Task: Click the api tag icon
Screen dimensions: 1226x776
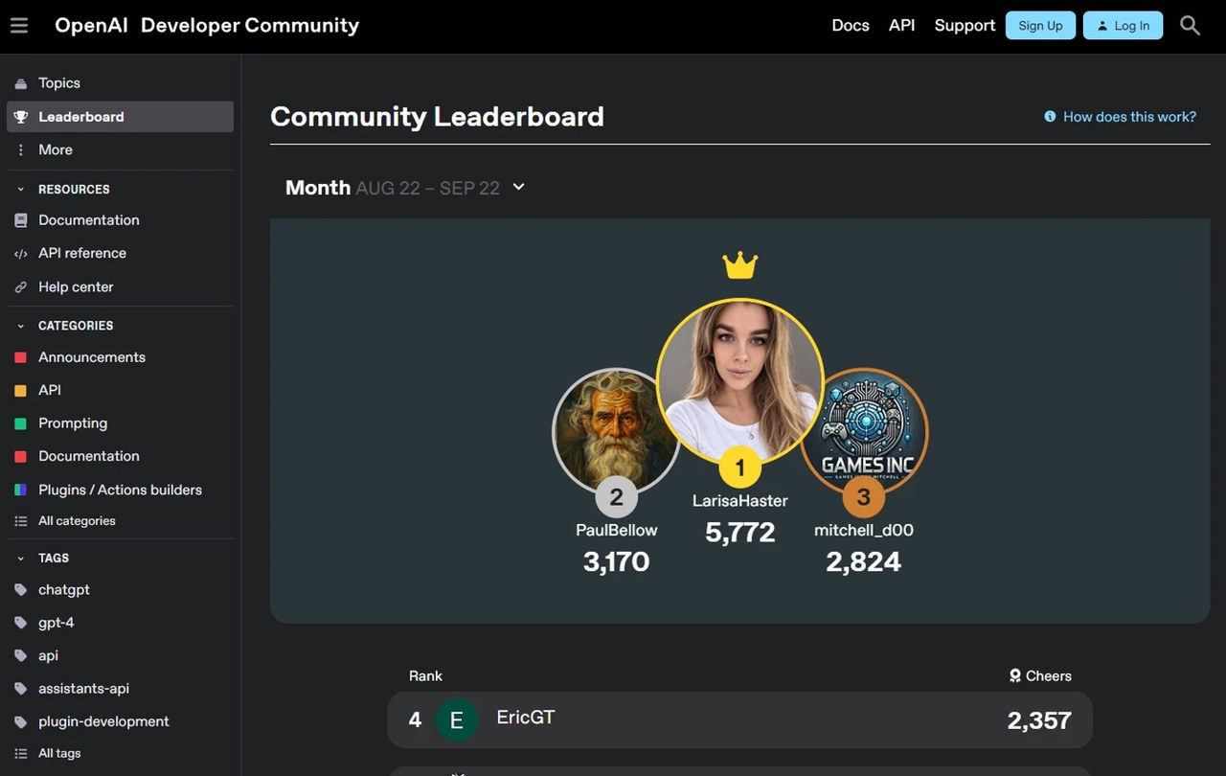Action: click(x=21, y=656)
